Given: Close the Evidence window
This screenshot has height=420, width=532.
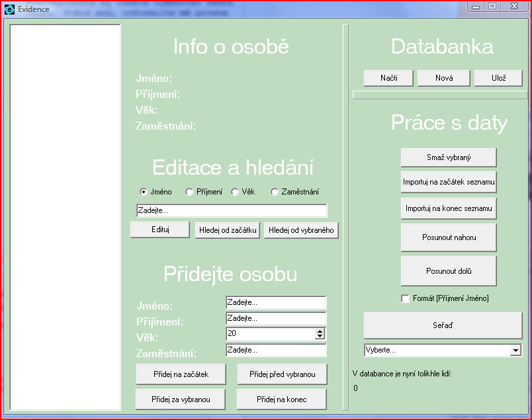Looking at the screenshot, I should point(514,7).
